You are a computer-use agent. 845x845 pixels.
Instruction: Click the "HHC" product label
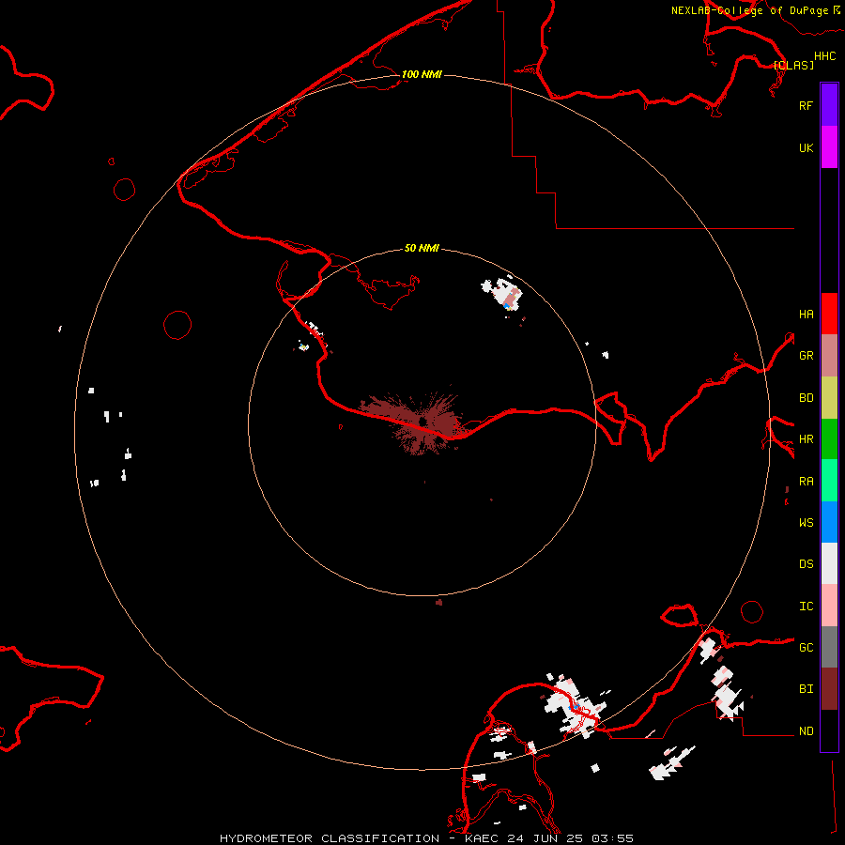pos(824,56)
